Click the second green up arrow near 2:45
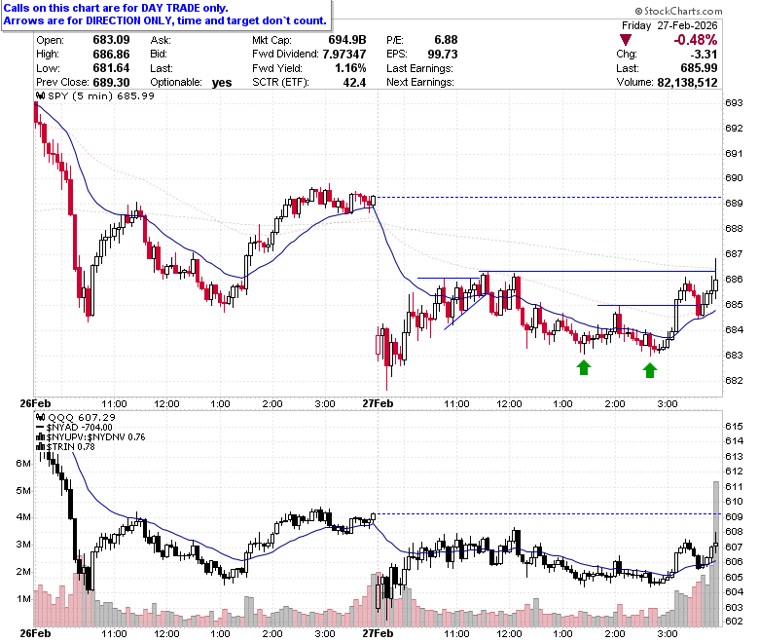The image size is (759, 642). click(x=650, y=370)
